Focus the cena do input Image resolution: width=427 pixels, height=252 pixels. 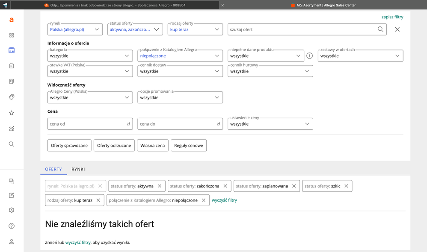tap(180, 124)
